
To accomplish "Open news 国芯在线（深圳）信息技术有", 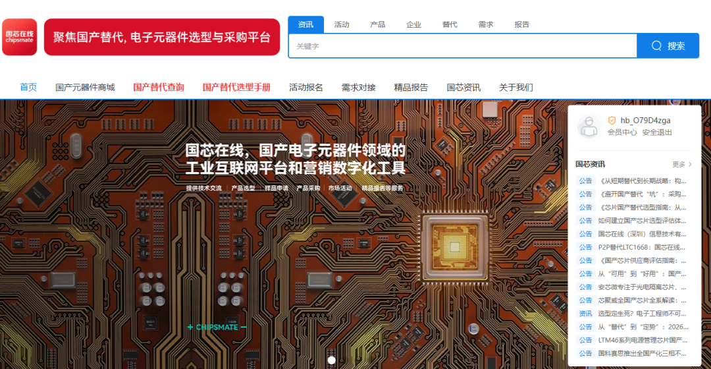I will click(x=642, y=234).
